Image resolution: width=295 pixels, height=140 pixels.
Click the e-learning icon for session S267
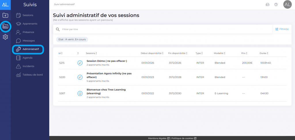coord(80,93)
